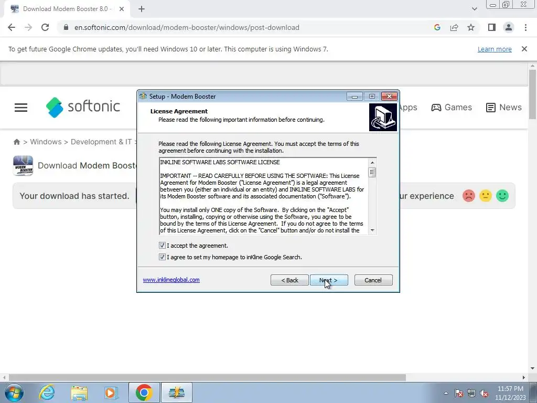Viewport: 537px width, 403px height.
Task: Click the muted volume tray icon
Action: 484,393
